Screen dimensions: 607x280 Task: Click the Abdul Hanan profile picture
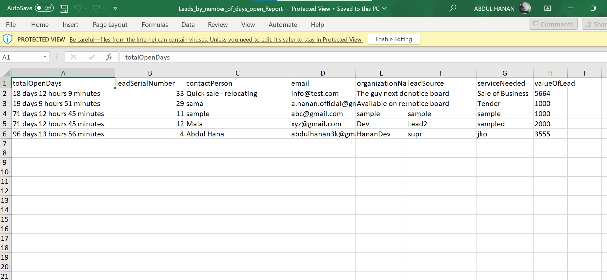[x=525, y=9]
